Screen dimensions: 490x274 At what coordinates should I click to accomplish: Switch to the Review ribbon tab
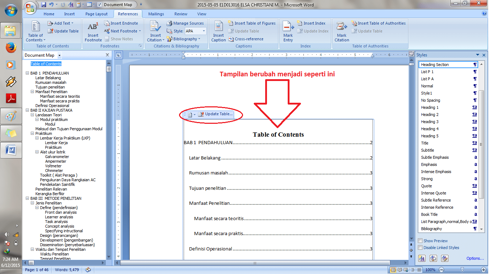click(180, 14)
